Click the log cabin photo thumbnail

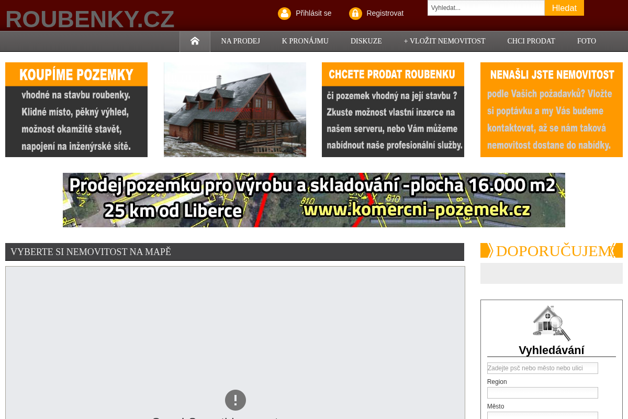tap(235, 109)
